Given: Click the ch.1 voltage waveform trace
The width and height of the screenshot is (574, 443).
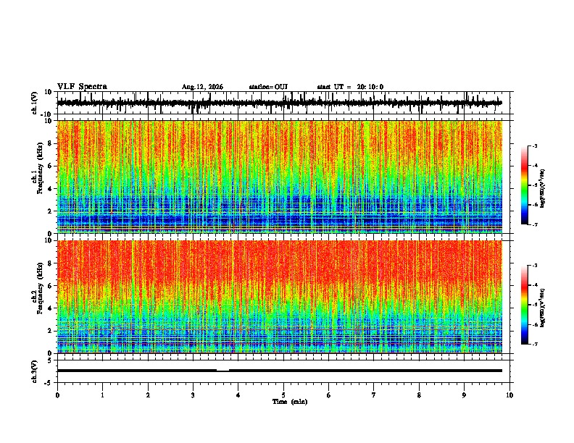Looking at the screenshot, I should (279, 103).
